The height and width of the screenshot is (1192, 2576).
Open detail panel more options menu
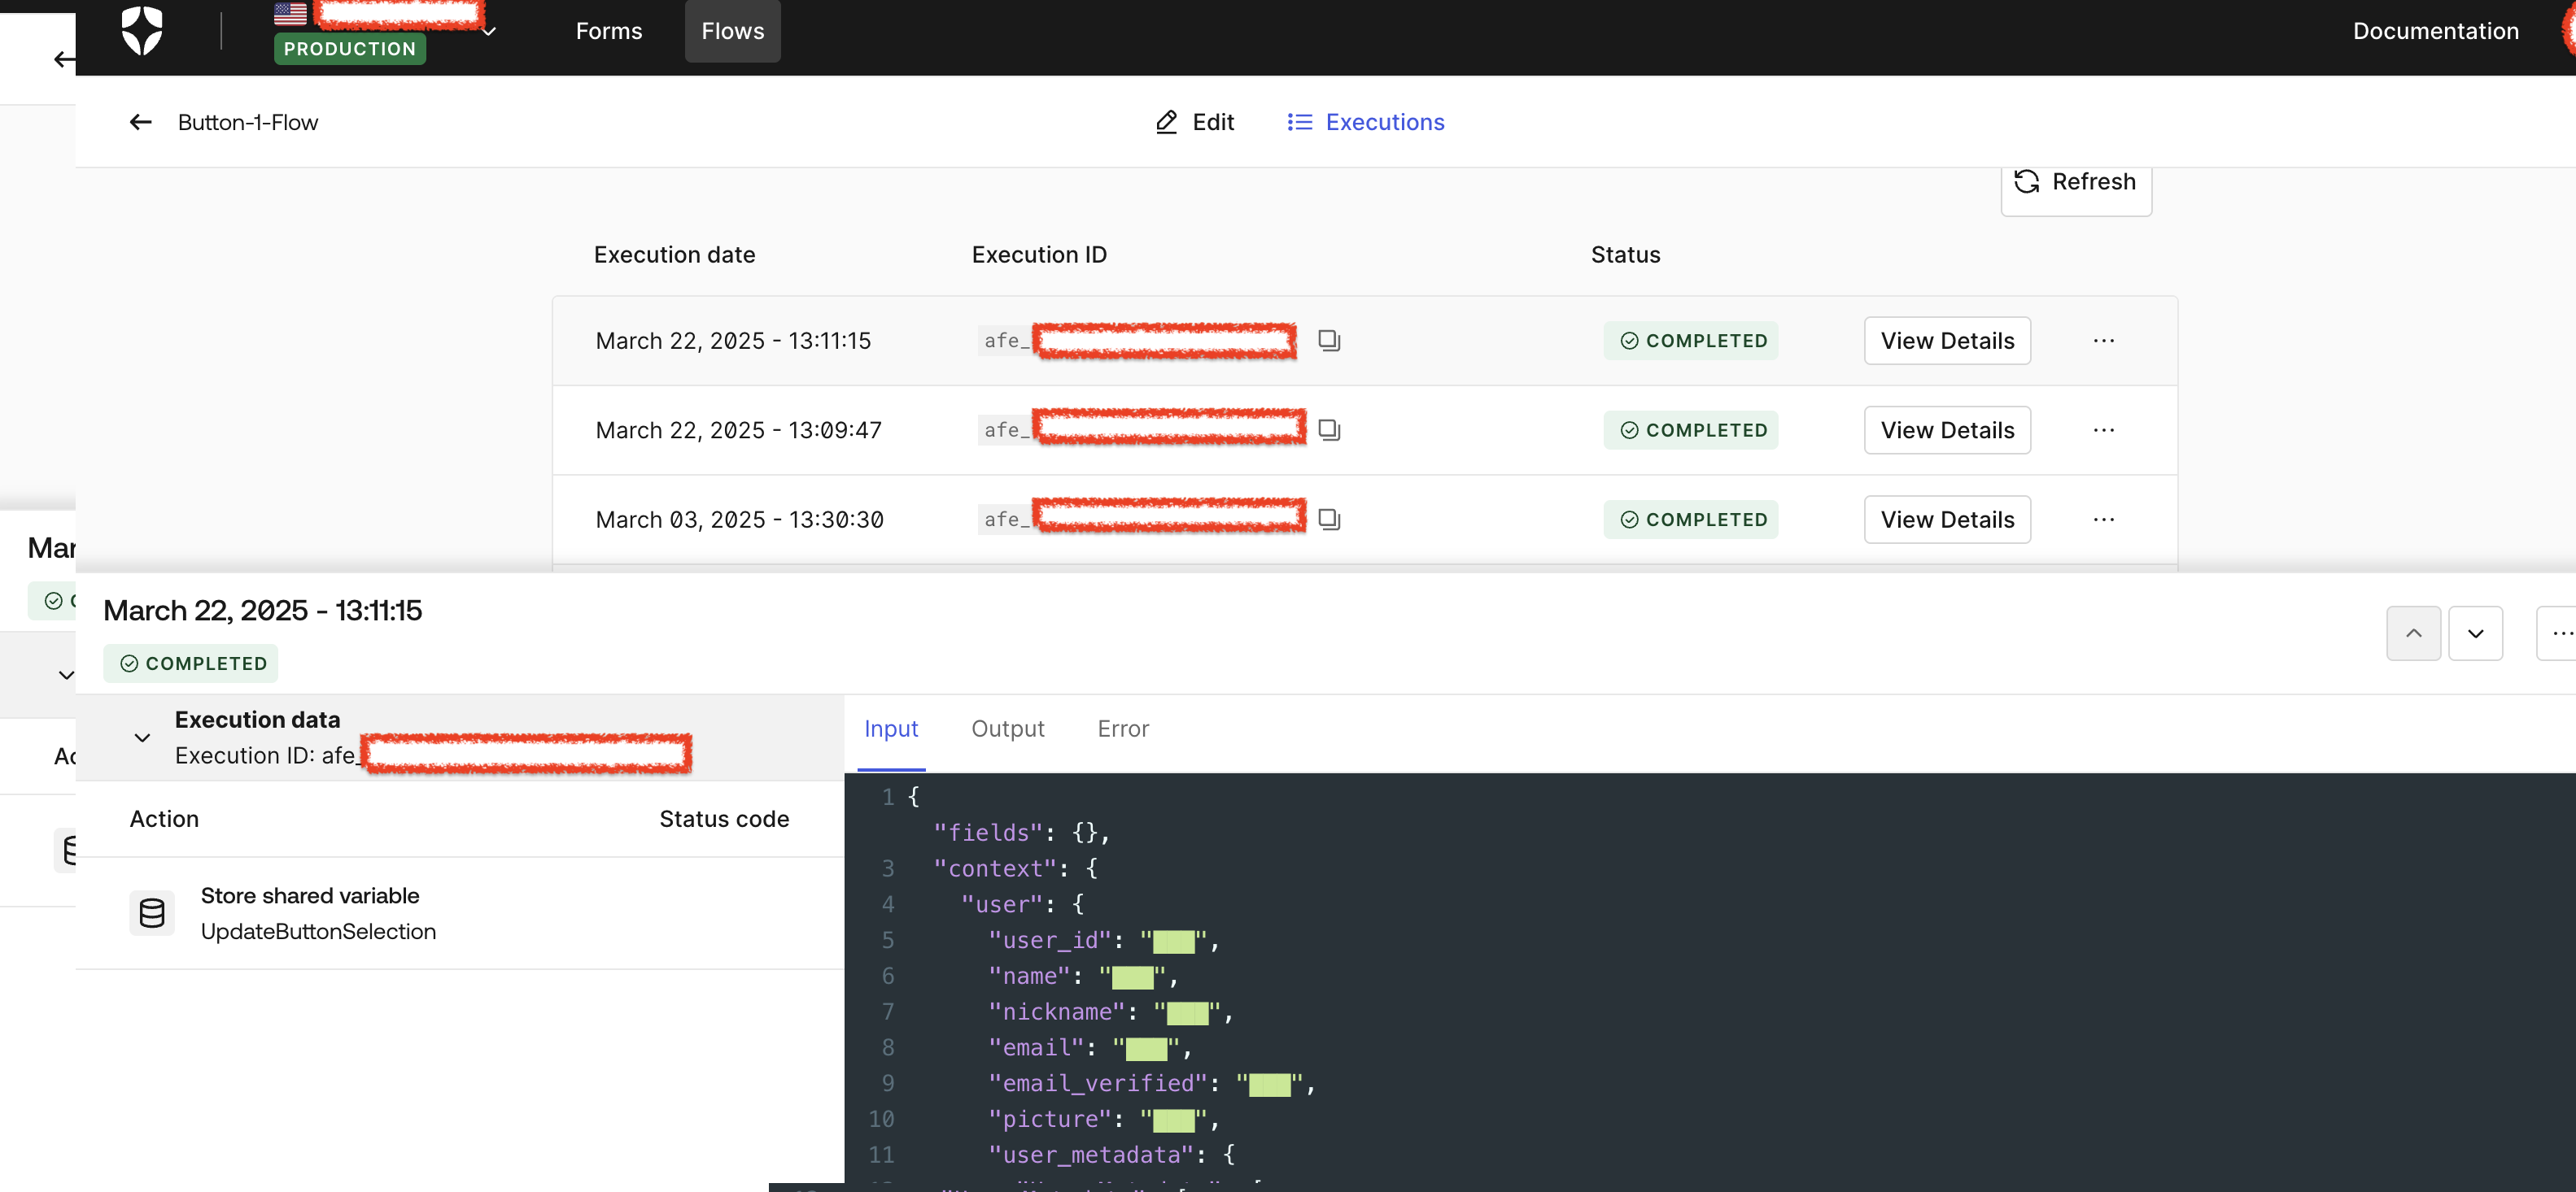pos(2558,633)
